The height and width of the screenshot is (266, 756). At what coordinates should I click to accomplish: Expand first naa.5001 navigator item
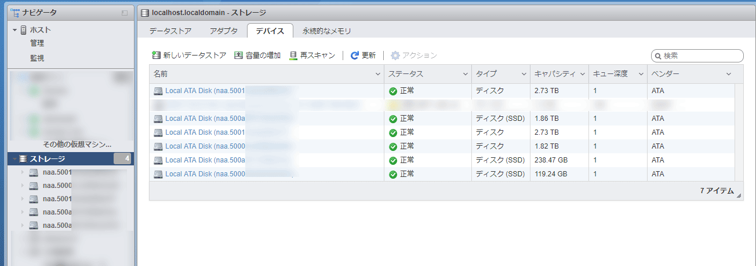[23, 172]
